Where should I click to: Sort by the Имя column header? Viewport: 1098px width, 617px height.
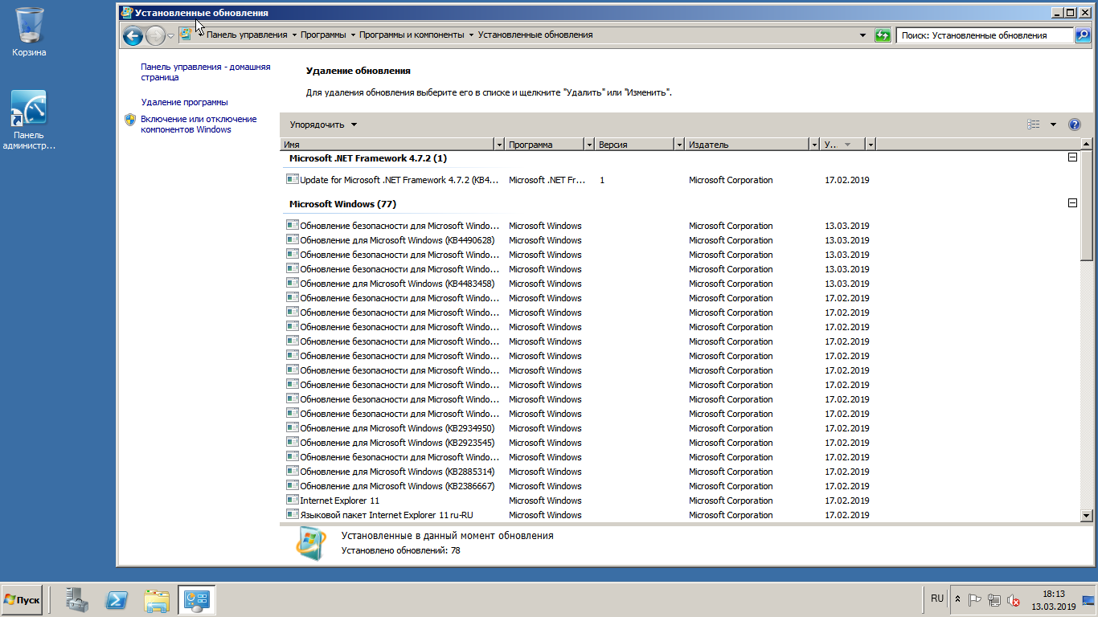coord(387,145)
